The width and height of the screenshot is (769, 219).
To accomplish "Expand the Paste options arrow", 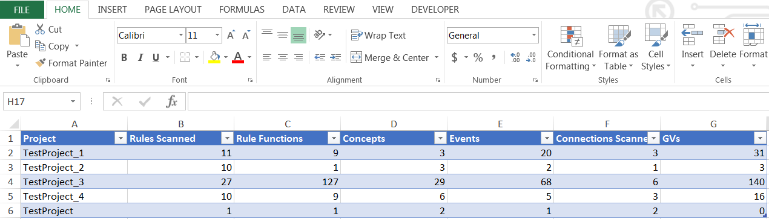I will pos(17,65).
